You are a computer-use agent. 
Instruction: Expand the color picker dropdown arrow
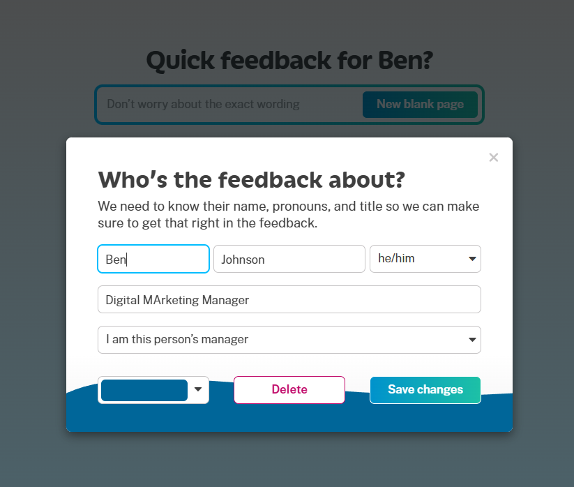[198, 390]
